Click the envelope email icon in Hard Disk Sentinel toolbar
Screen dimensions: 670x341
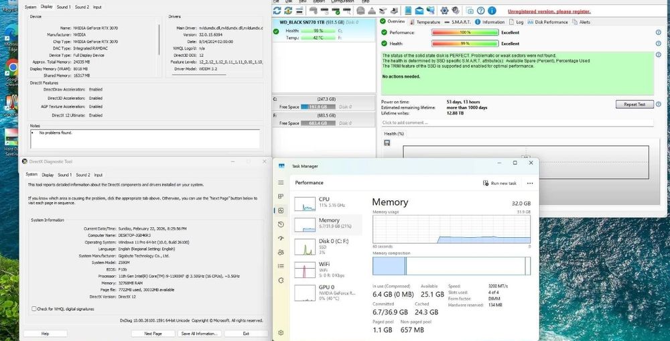[419, 11]
